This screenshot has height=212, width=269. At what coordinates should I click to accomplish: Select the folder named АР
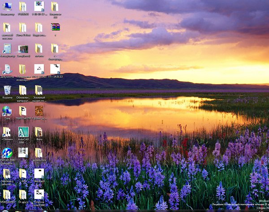(23, 173)
